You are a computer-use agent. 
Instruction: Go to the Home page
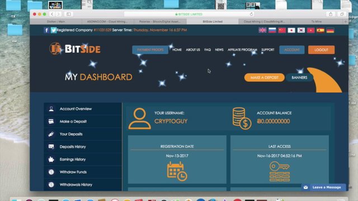[x=177, y=50]
